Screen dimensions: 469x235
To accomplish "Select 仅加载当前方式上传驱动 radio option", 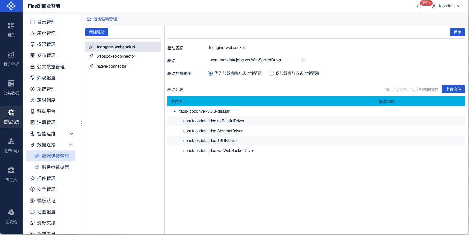I will click(x=271, y=73).
